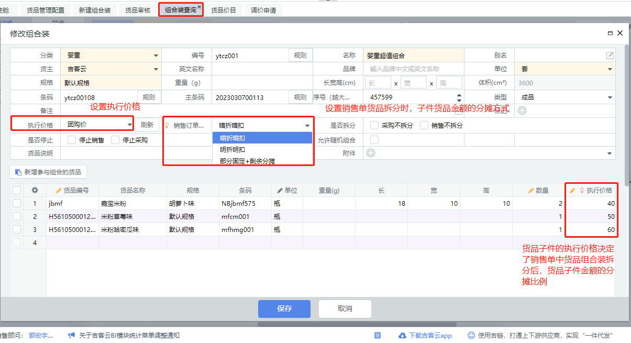The height and width of the screenshot is (343, 631).
Task: Click the 保存 button
Action: pyautogui.click(x=284, y=308)
